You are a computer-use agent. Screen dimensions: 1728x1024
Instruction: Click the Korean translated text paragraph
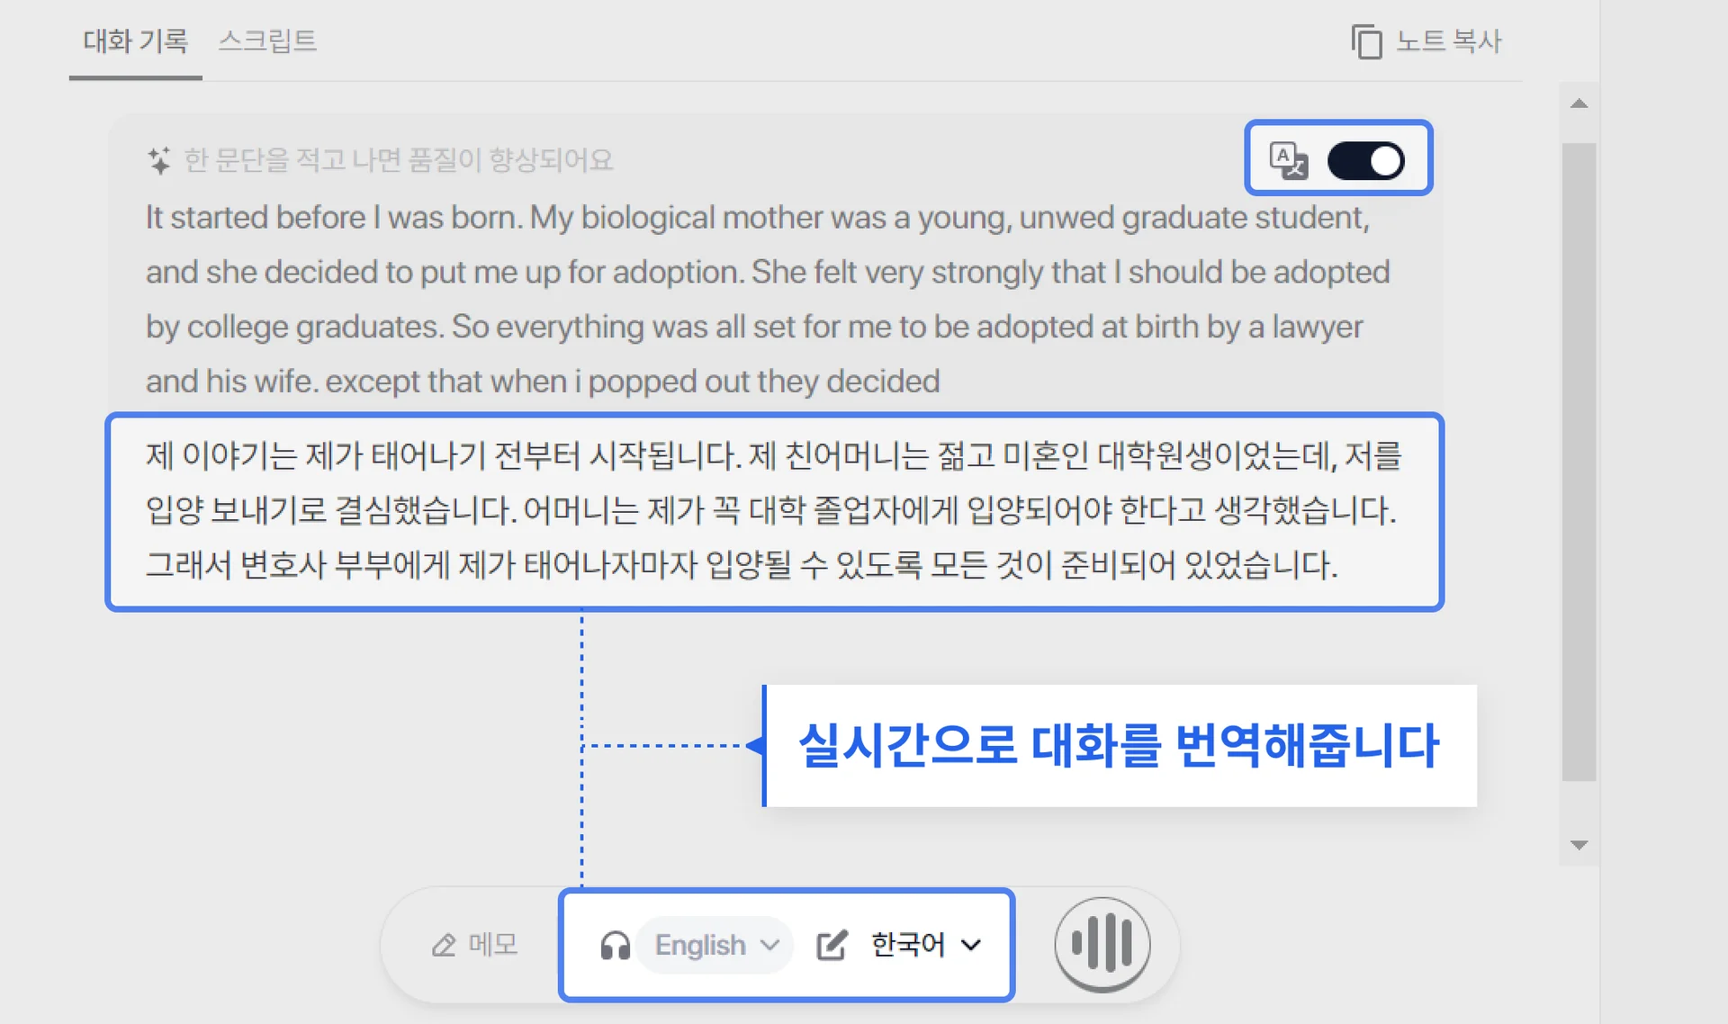[x=772, y=510]
